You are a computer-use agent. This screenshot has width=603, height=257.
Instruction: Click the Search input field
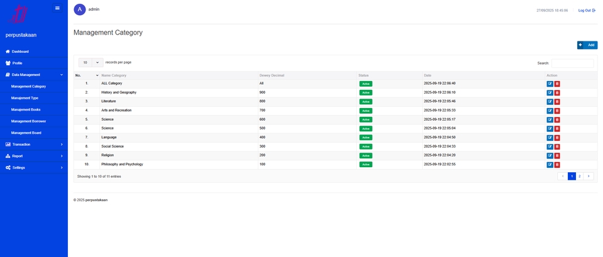tap(572, 63)
